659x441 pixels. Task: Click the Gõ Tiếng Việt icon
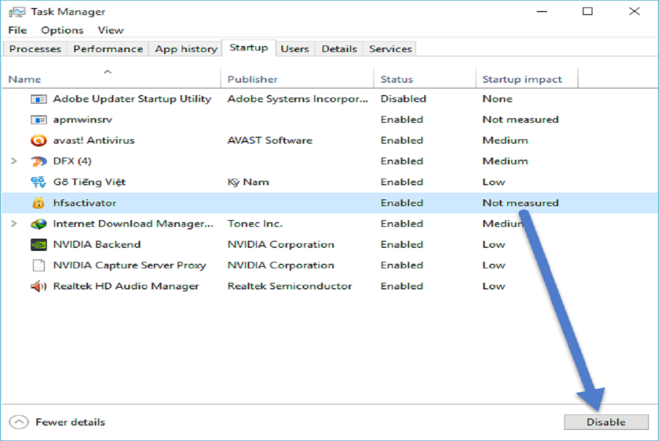(38, 182)
